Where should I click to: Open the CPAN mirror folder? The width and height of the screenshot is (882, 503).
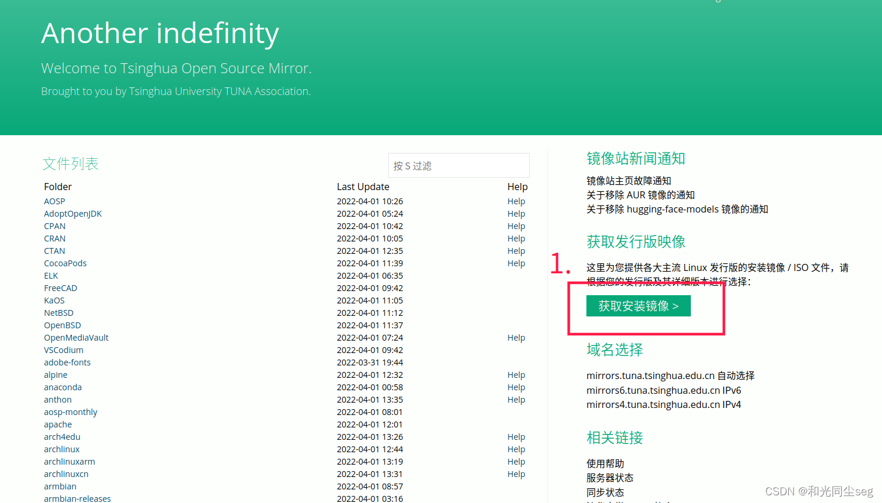pyautogui.click(x=55, y=226)
